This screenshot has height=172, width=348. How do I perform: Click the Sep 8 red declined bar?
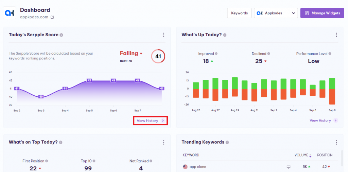(332, 97)
